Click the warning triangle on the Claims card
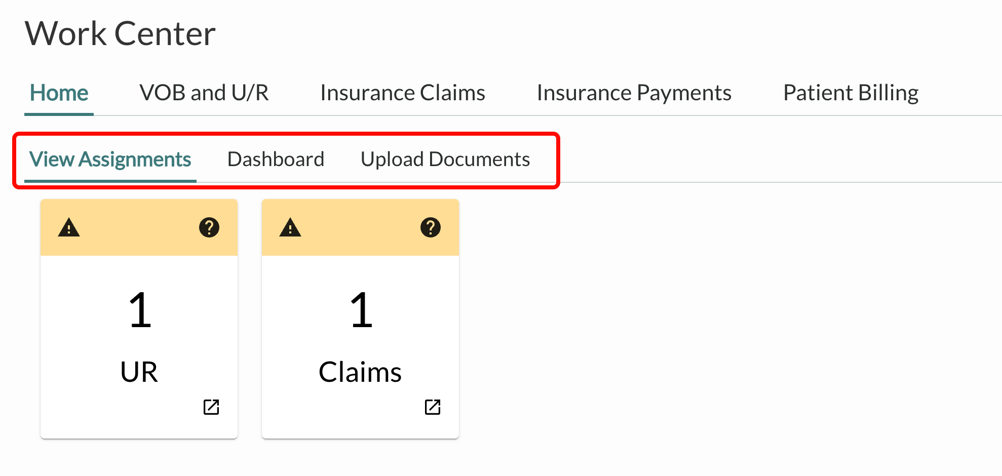The height and width of the screenshot is (476, 1002). click(290, 228)
